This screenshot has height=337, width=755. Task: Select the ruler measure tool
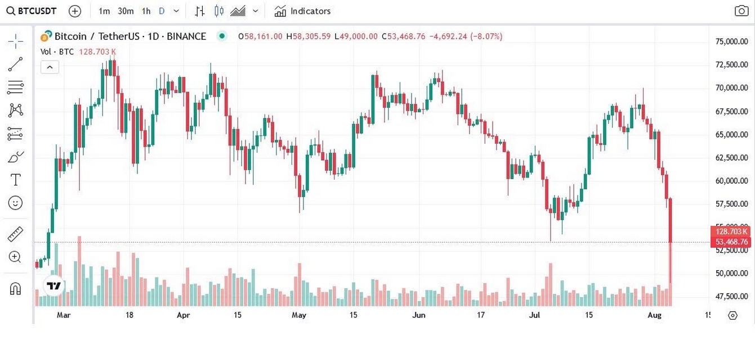pos(15,234)
